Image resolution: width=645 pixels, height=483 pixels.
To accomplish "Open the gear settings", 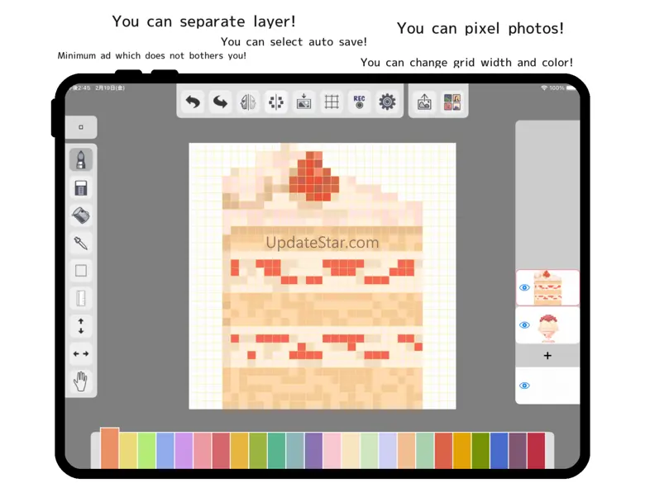I will 387,102.
